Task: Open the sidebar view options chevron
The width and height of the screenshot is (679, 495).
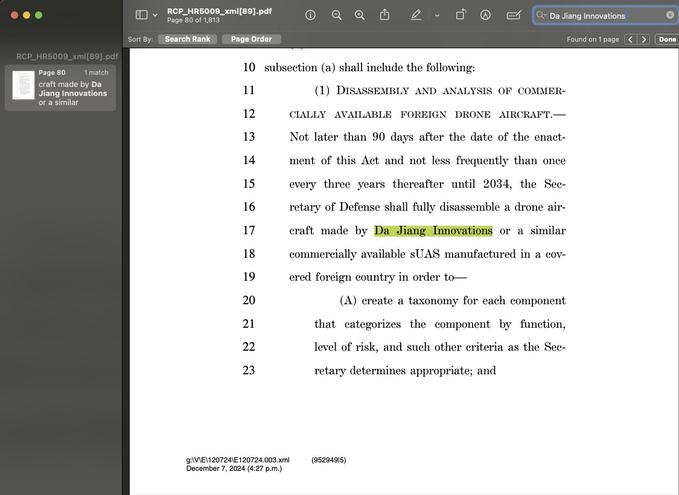Action: [x=155, y=15]
